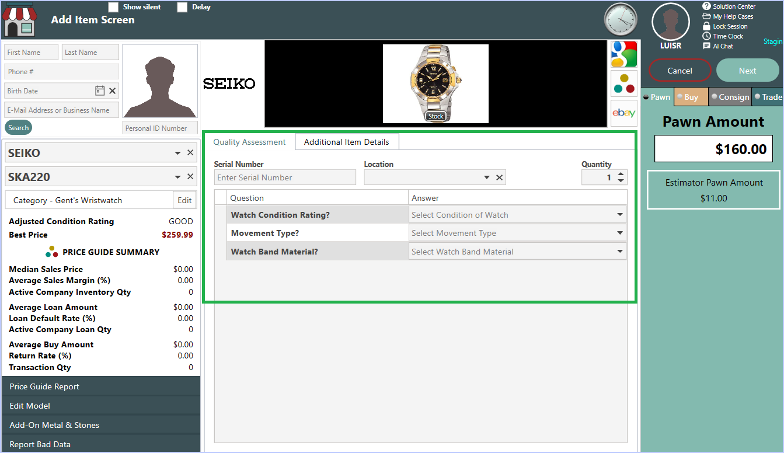Open Select Watch Band Material dropdown
784x453 pixels.
[x=620, y=252]
